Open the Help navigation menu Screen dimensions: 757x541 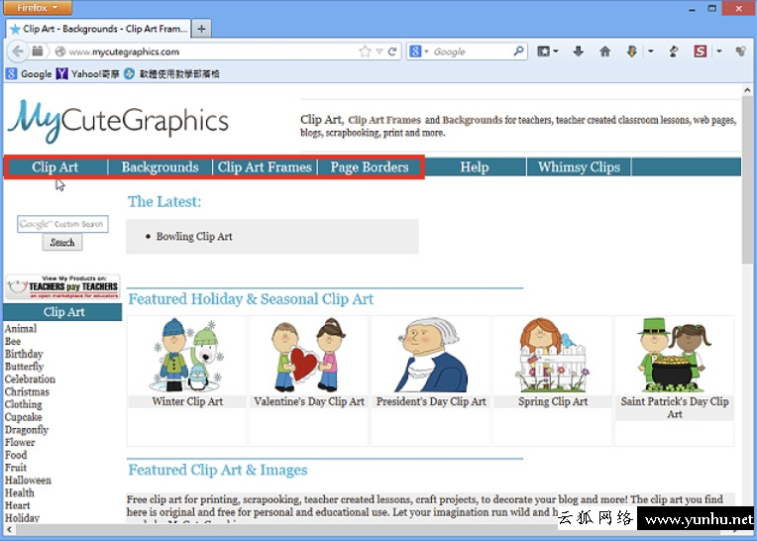474,167
